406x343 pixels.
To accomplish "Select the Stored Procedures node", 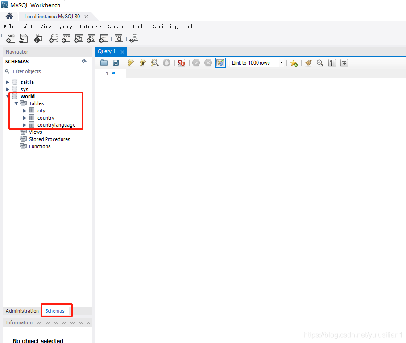I will pos(50,139).
